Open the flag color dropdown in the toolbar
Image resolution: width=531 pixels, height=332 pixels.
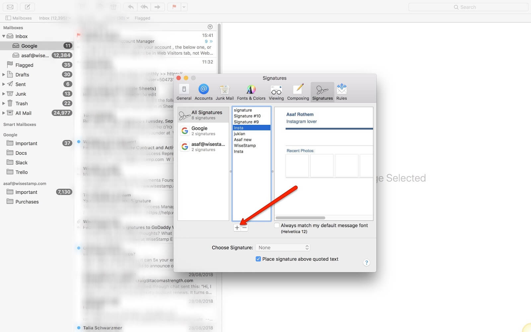pos(184,7)
